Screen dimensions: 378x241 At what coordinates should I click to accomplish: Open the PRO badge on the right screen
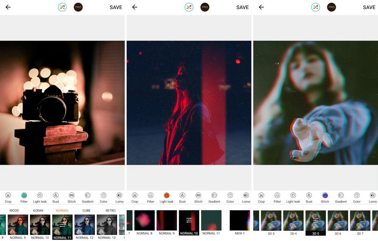pos(331,7)
